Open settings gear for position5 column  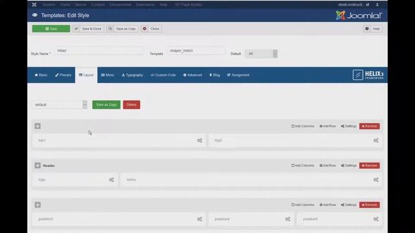[x=376, y=219]
